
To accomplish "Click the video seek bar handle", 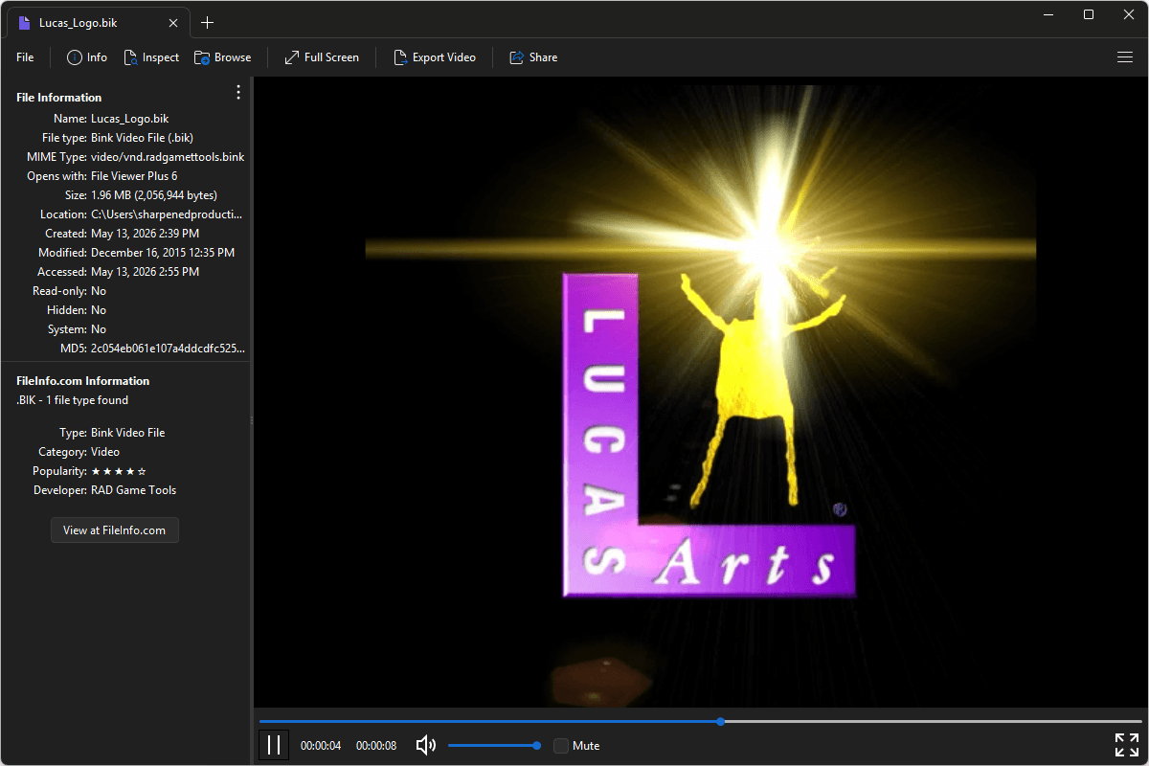I will tap(720, 721).
